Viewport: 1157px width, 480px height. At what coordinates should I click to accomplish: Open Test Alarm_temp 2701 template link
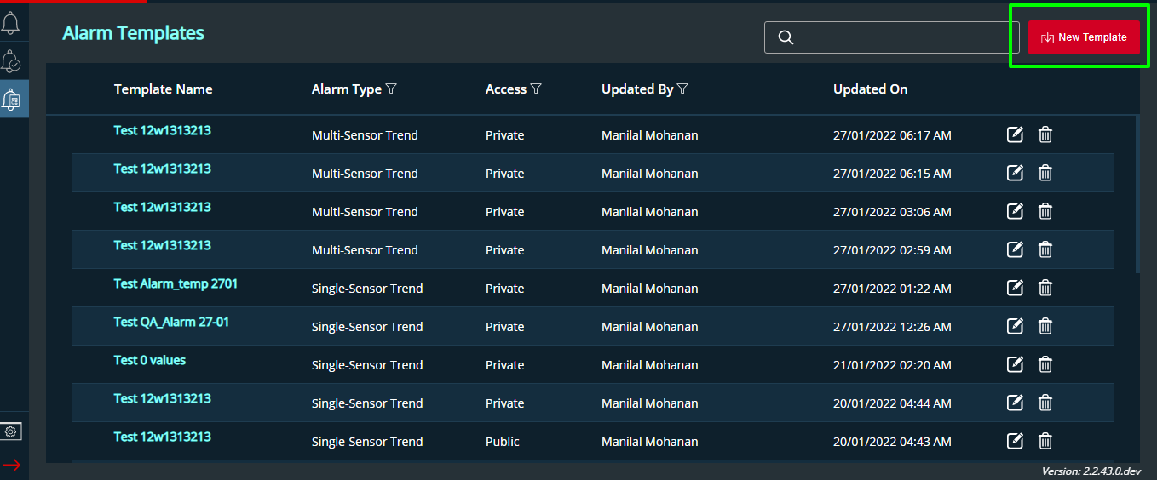click(x=176, y=283)
